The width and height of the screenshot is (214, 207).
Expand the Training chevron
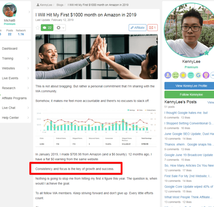[x=28, y=59]
